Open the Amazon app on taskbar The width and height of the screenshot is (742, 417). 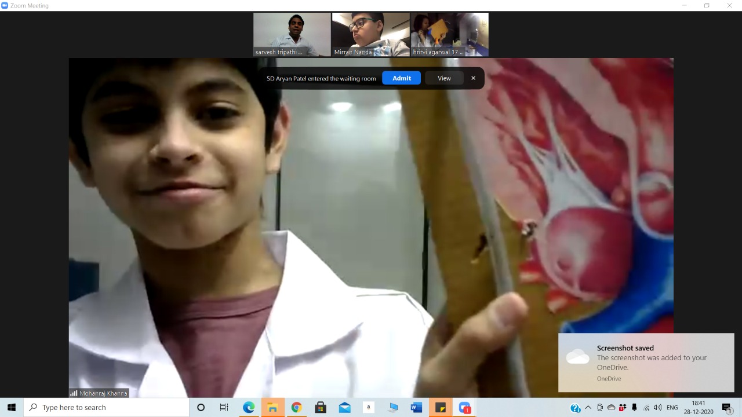[x=369, y=407]
